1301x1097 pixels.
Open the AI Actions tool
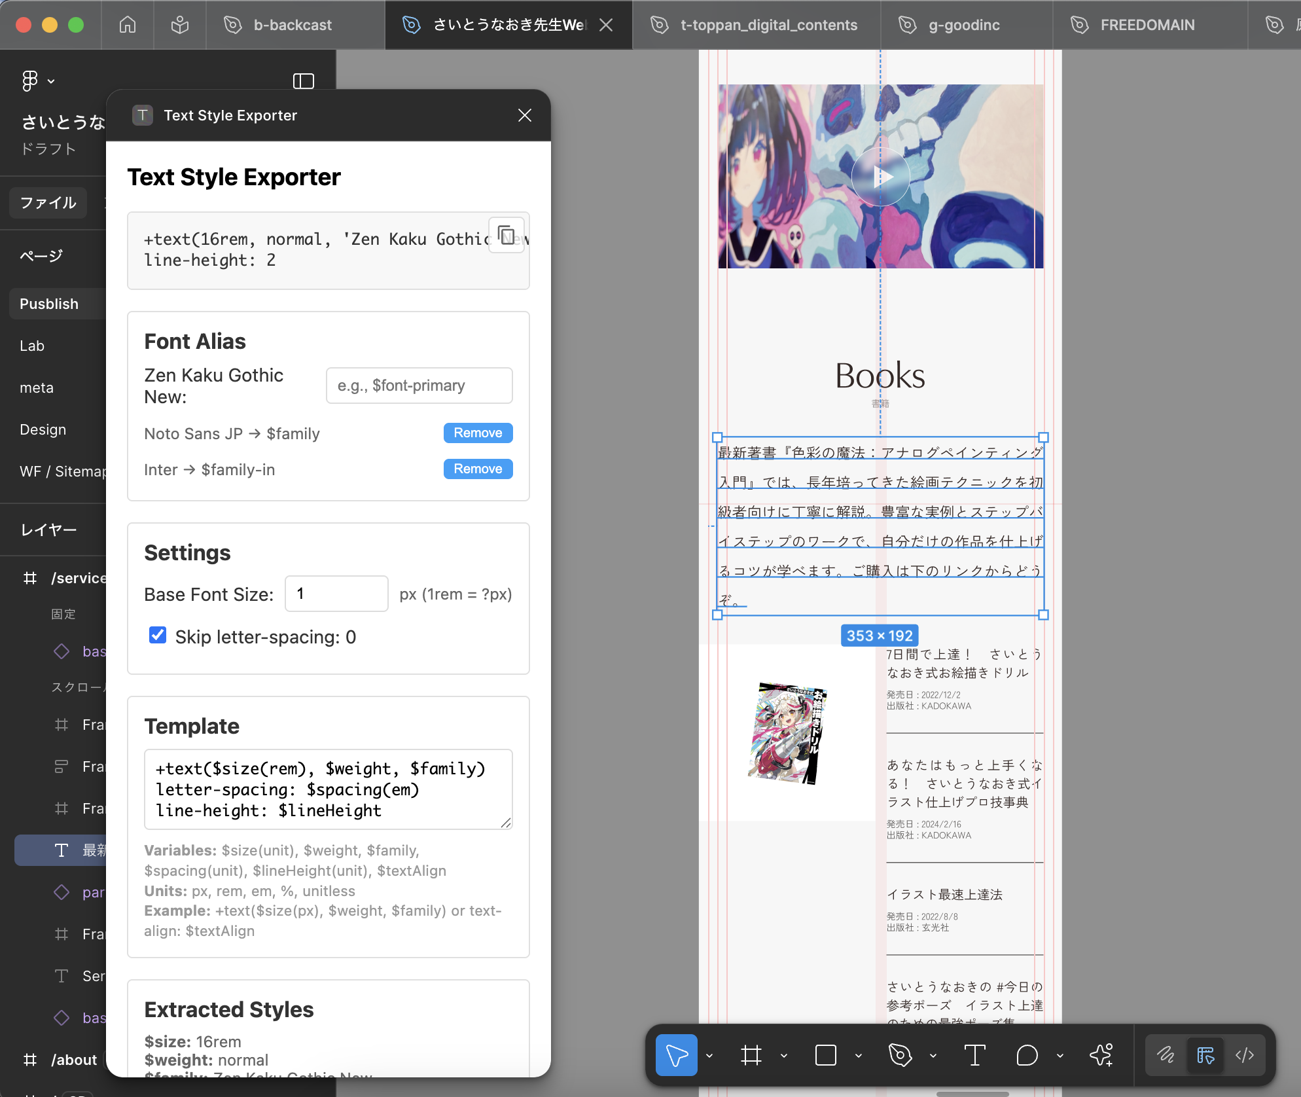pos(1101,1054)
